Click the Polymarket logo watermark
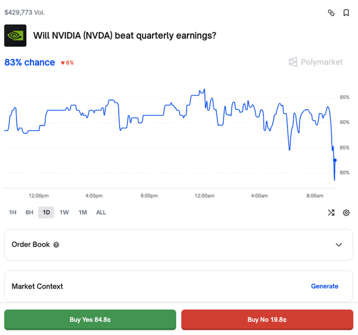 click(x=315, y=62)
